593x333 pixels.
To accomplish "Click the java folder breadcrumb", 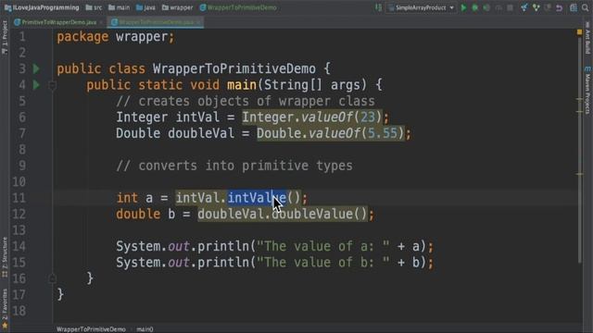I will coord(145,7).
